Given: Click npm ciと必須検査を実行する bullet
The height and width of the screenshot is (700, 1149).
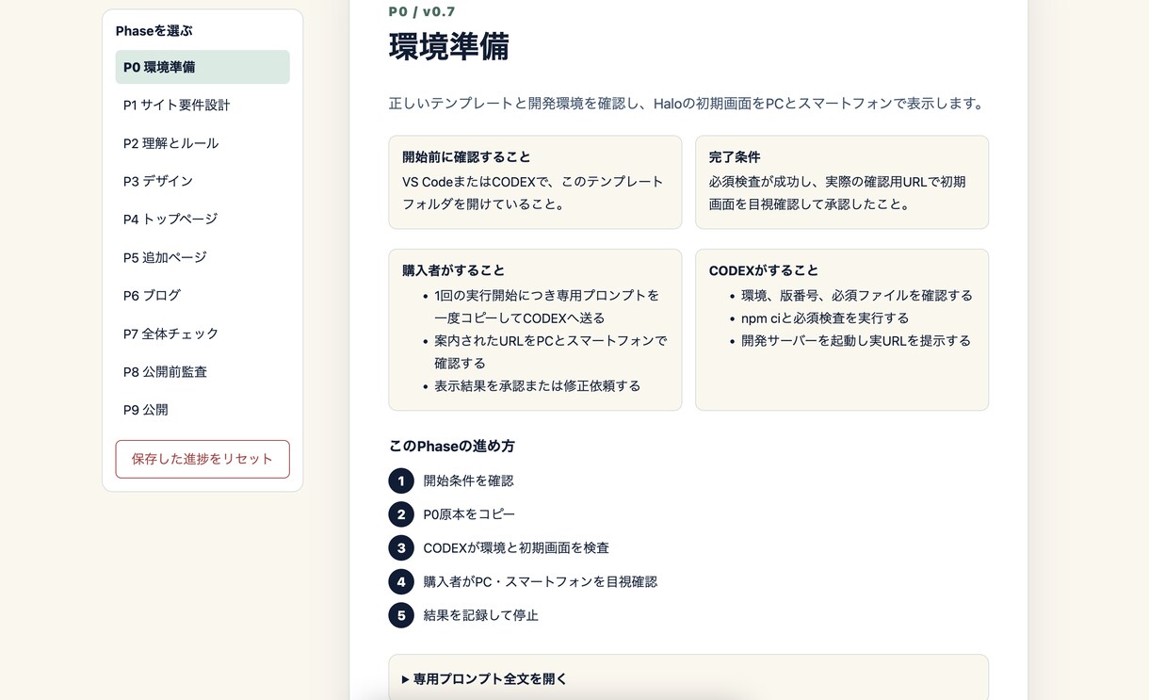Looking at the screenshot, I should coord(825,317).
